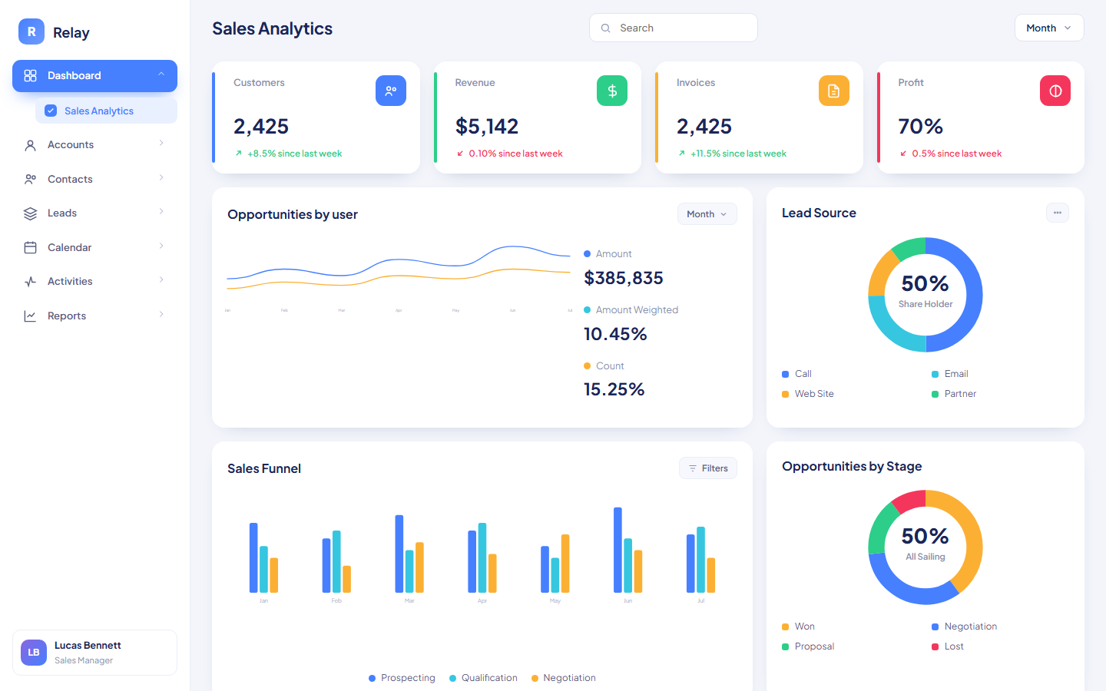Viewport: 1106px width, 691px height.
Task: Click the LB user avatar
Action: point(34,653)
